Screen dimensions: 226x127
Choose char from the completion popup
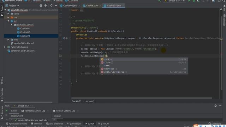[144, 66]
